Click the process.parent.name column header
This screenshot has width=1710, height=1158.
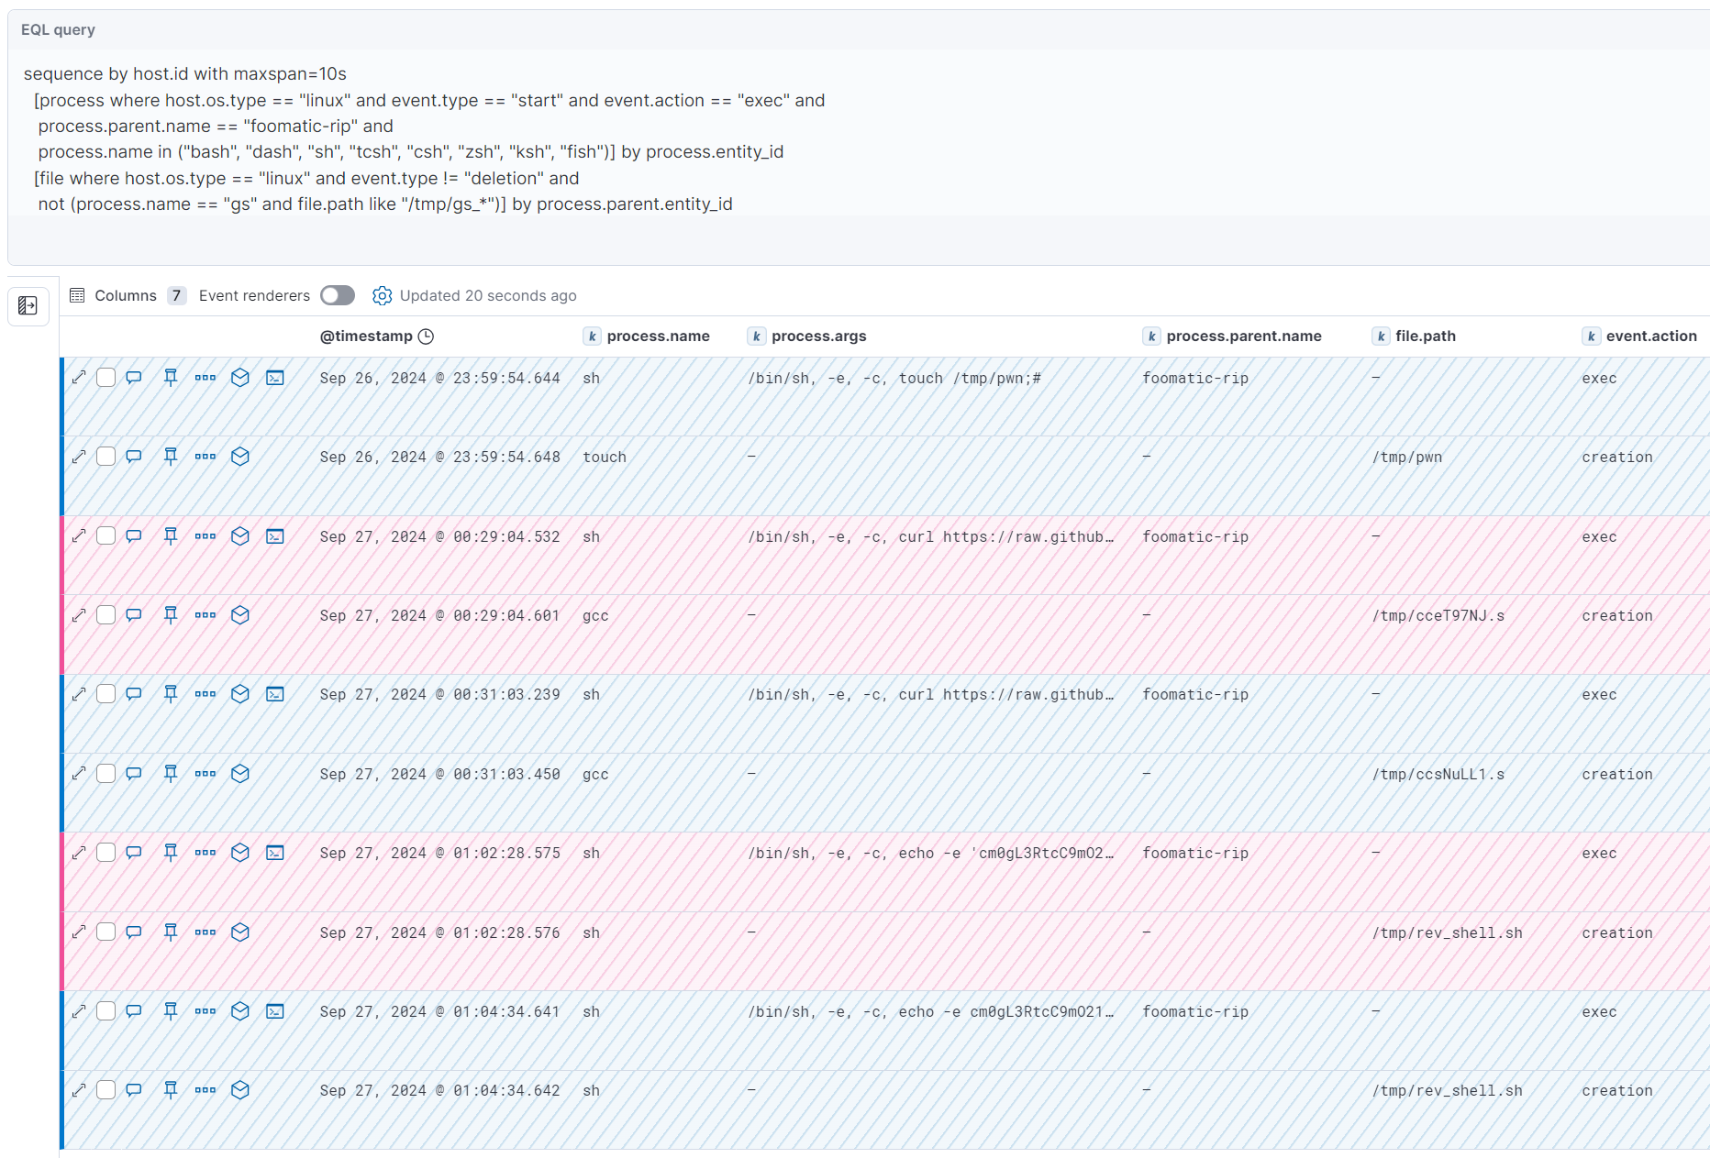pos(1243,336)
